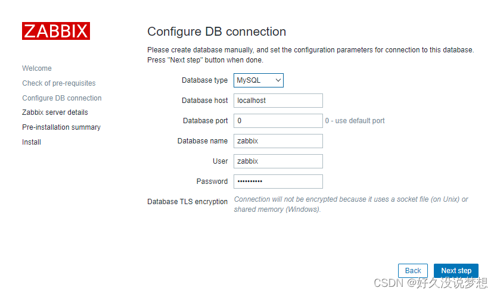
Task: Open the Welcome step in sidebar
Action: coord(37,68)
